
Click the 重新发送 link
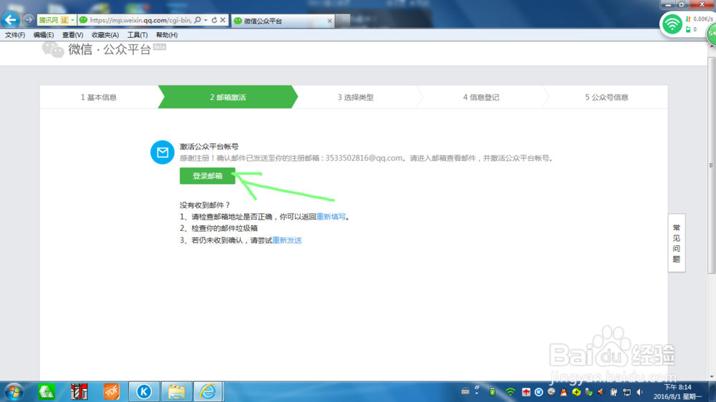(x=287, y=240)
